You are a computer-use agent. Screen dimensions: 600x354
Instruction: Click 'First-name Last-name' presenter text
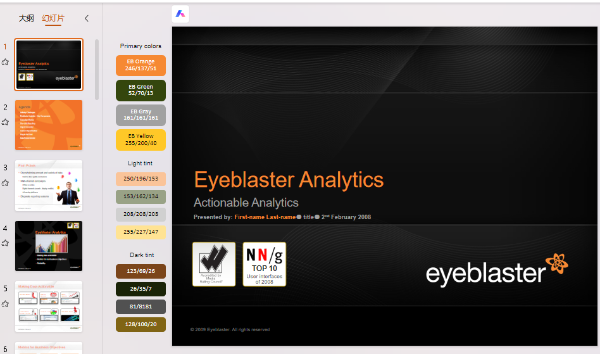tap(265, 217)
